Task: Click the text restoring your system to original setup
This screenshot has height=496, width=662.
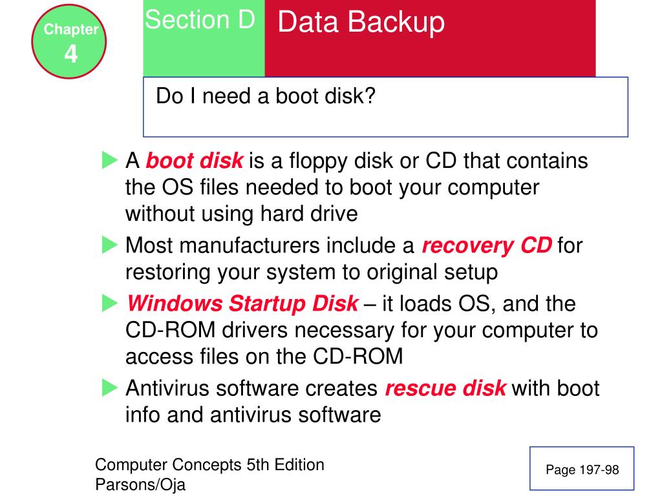Action: click(x=312, y=272)
